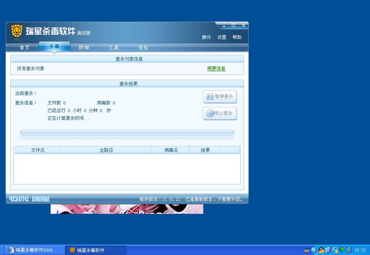Click the 概要信息 summary link

click(216, 69)
